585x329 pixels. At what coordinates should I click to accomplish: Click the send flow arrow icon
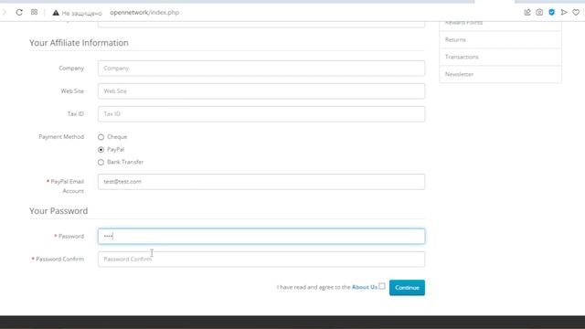[x=564, y=12]
